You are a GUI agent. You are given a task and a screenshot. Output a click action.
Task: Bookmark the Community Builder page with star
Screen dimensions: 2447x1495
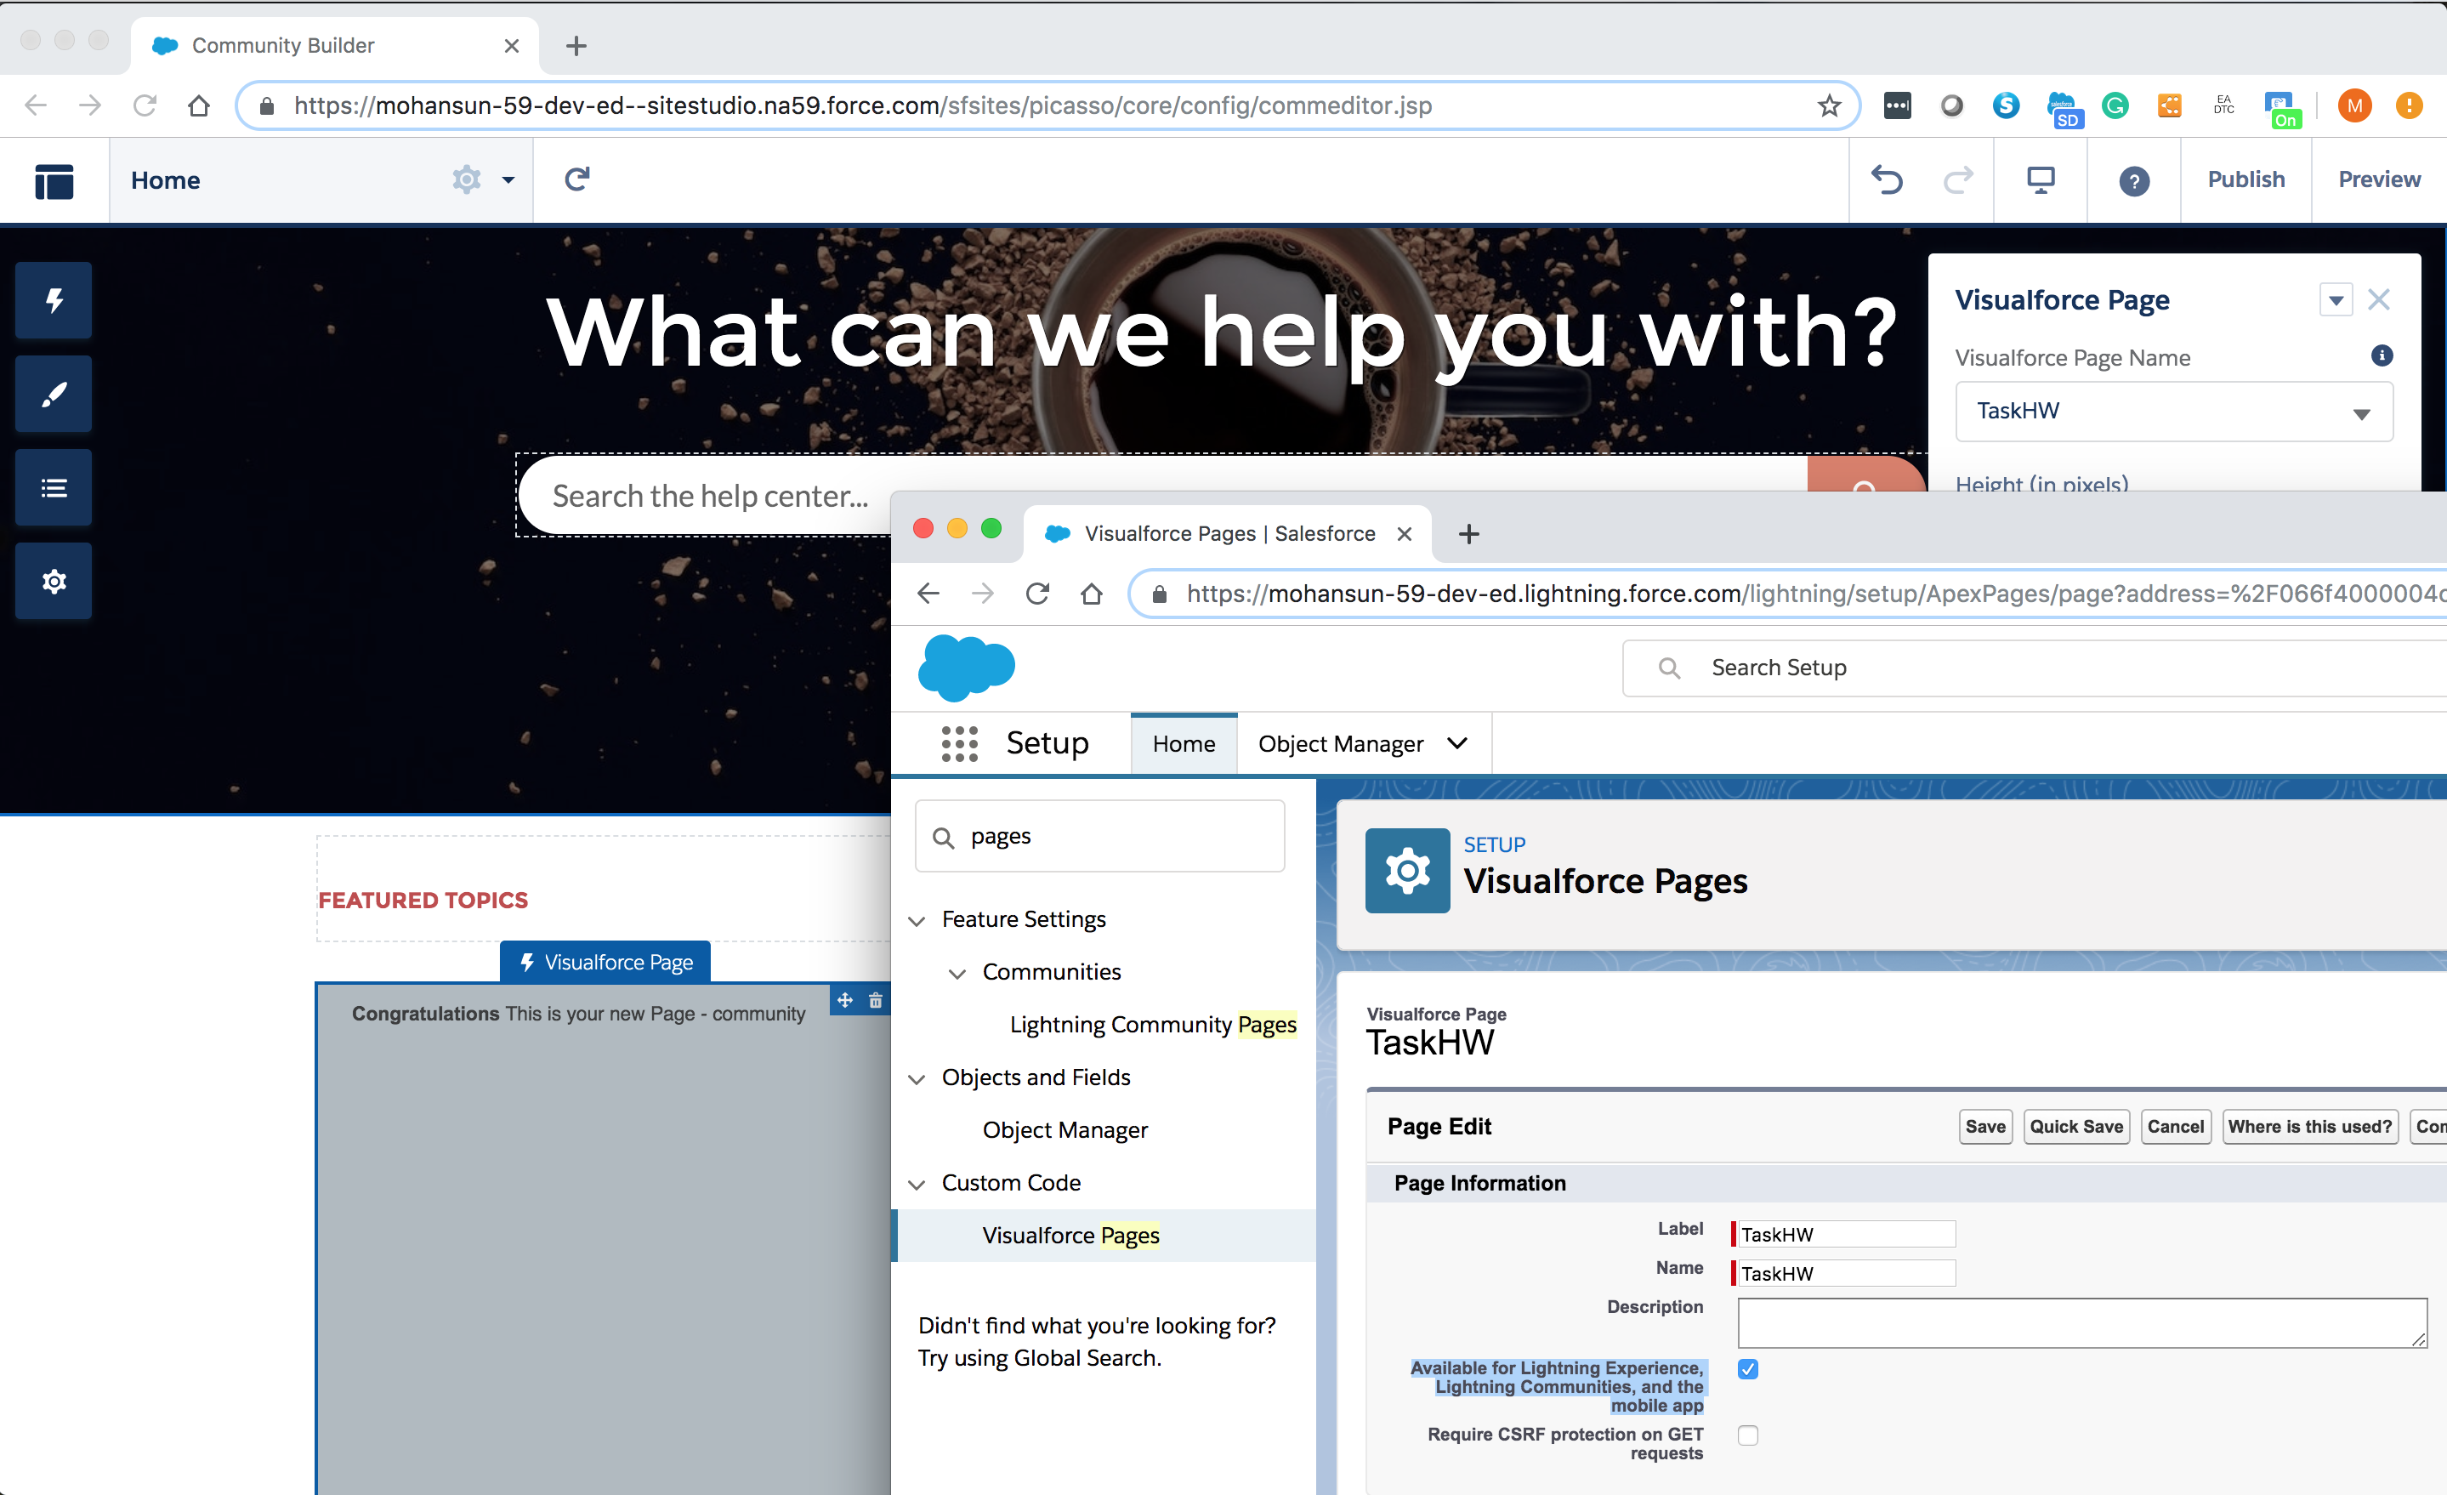[x=1829, y=105]
